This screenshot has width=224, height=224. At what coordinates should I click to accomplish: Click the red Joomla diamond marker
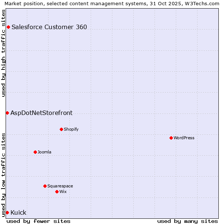tap(35, 152)
